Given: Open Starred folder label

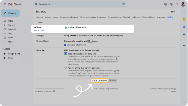Looking at the screenshot, I should 11,25.
